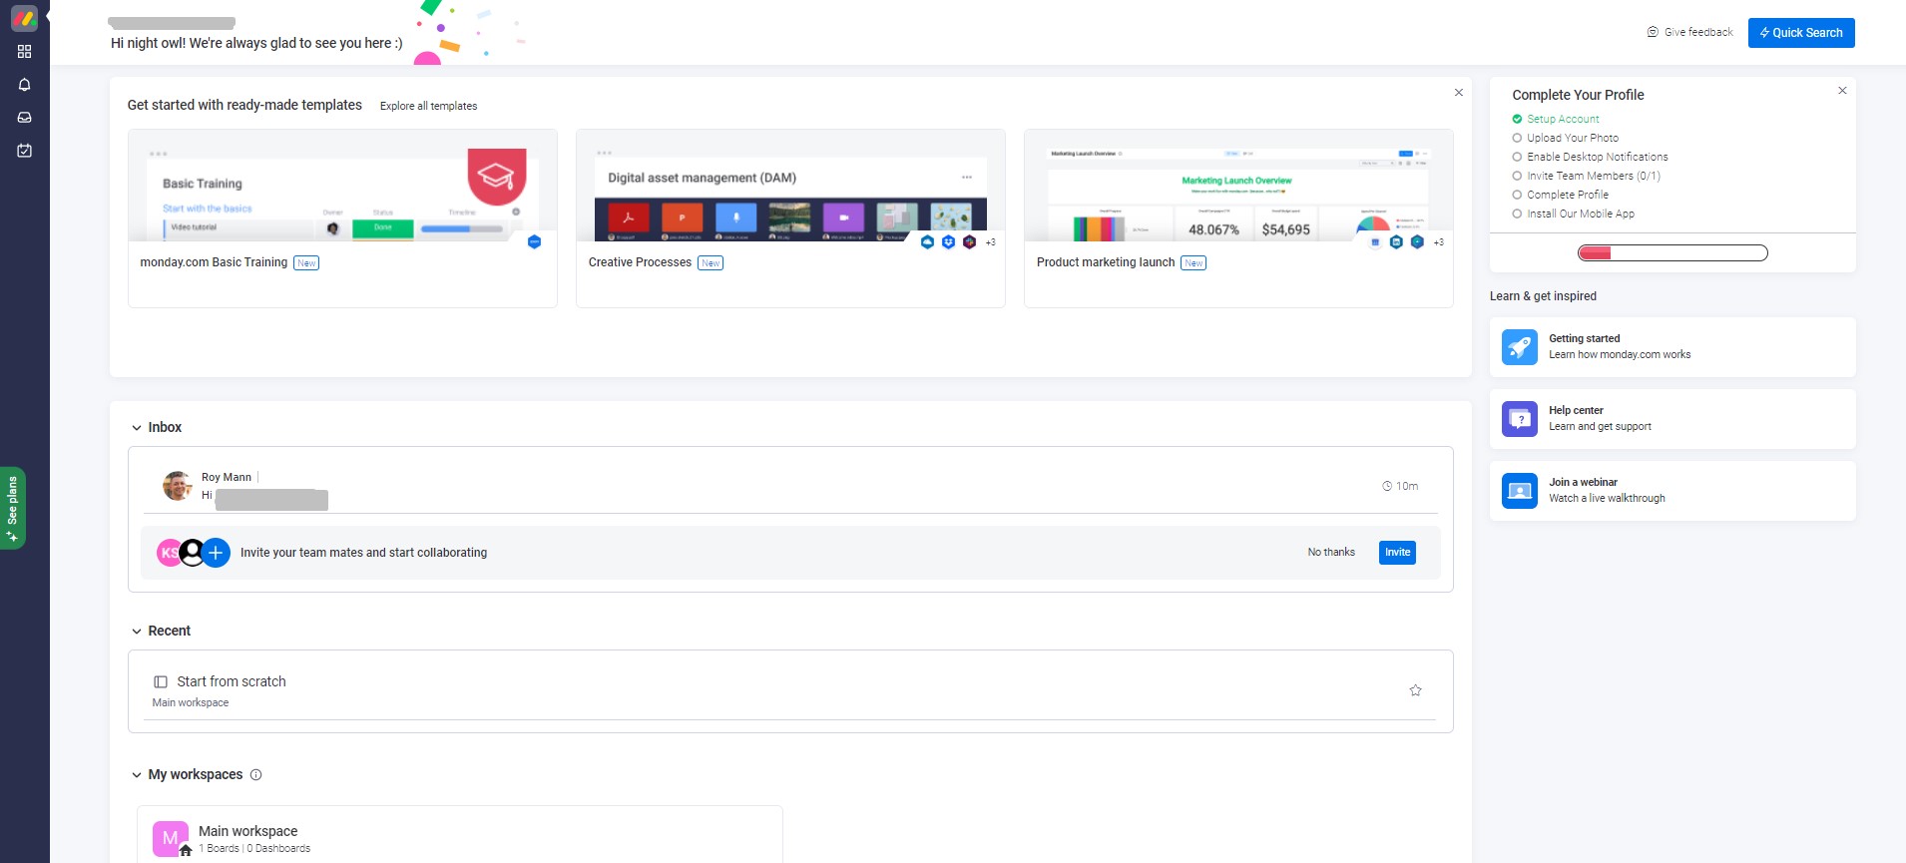Click the New badge on Basic Training

[x=306, y=263]
